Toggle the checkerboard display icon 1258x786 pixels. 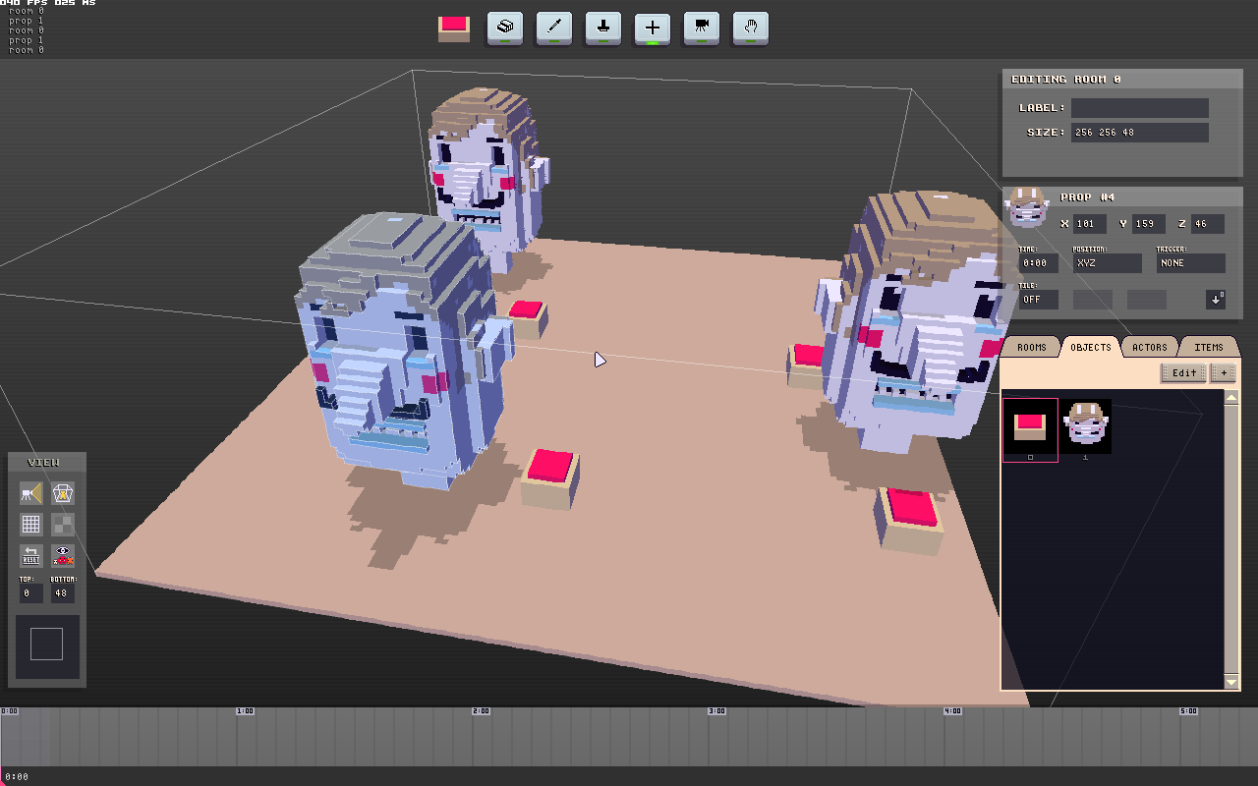(x=63, y=525)
